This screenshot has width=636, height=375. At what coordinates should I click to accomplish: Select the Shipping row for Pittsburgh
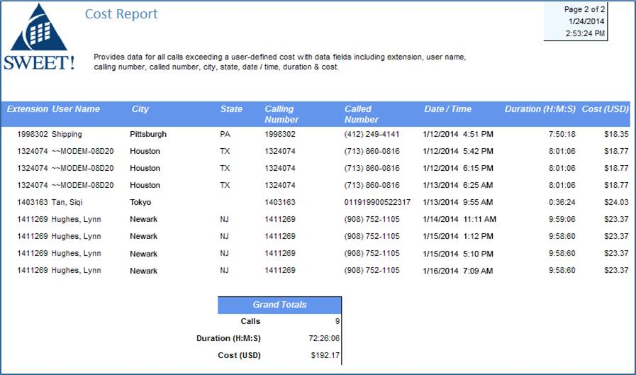(x=316, y=134)
